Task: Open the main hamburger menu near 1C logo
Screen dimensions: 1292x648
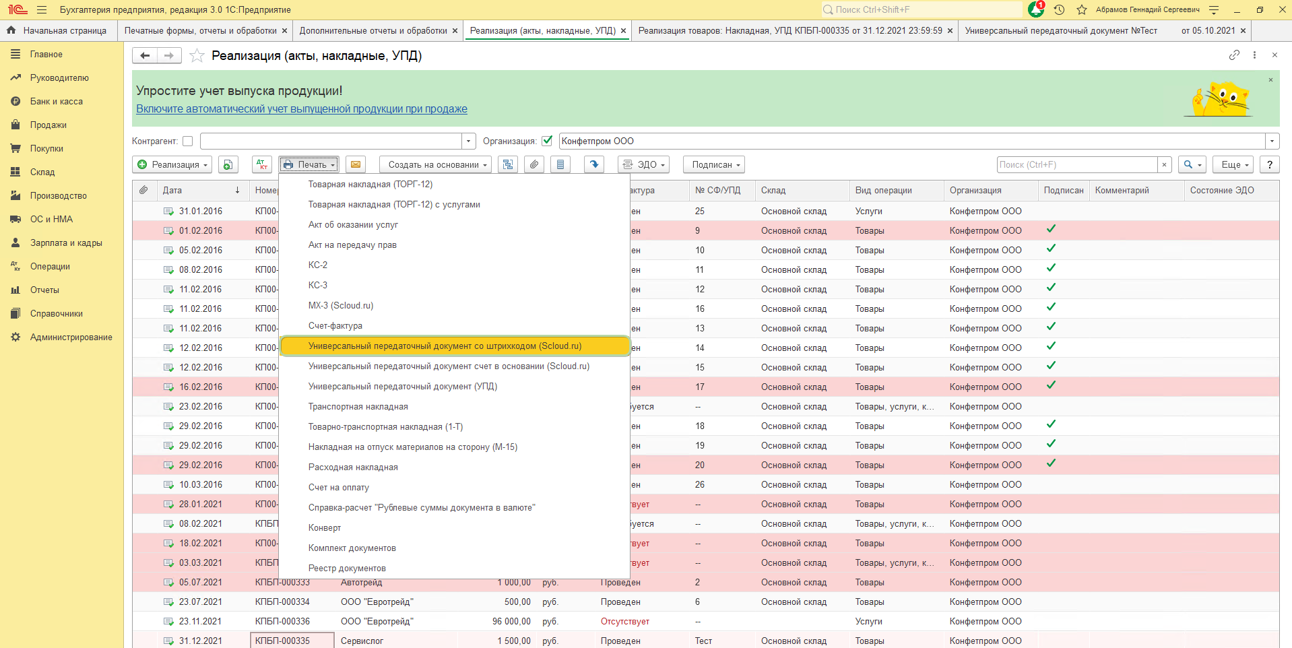Action: pos(42,9)
